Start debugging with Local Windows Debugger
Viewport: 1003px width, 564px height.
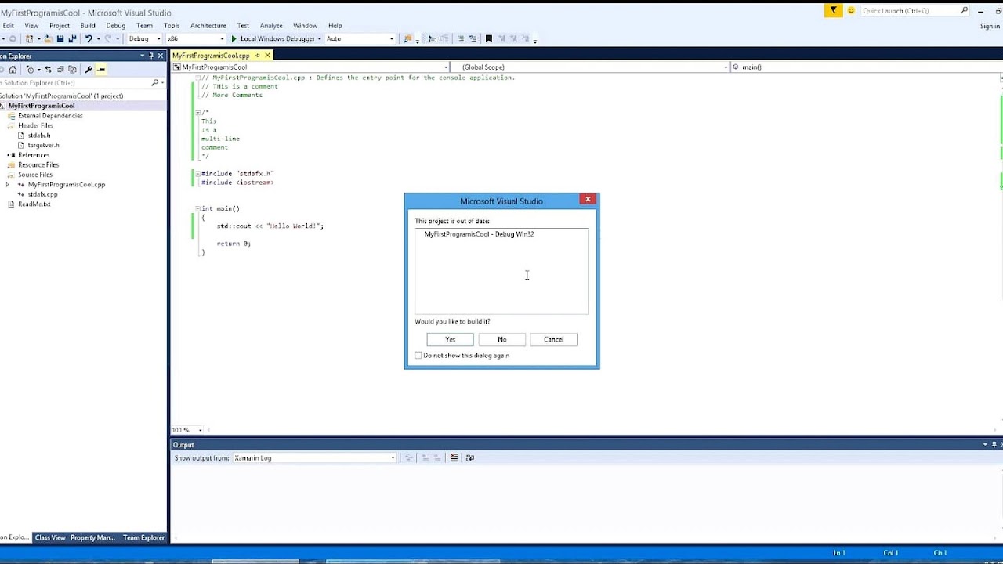(x=278, y=38)
